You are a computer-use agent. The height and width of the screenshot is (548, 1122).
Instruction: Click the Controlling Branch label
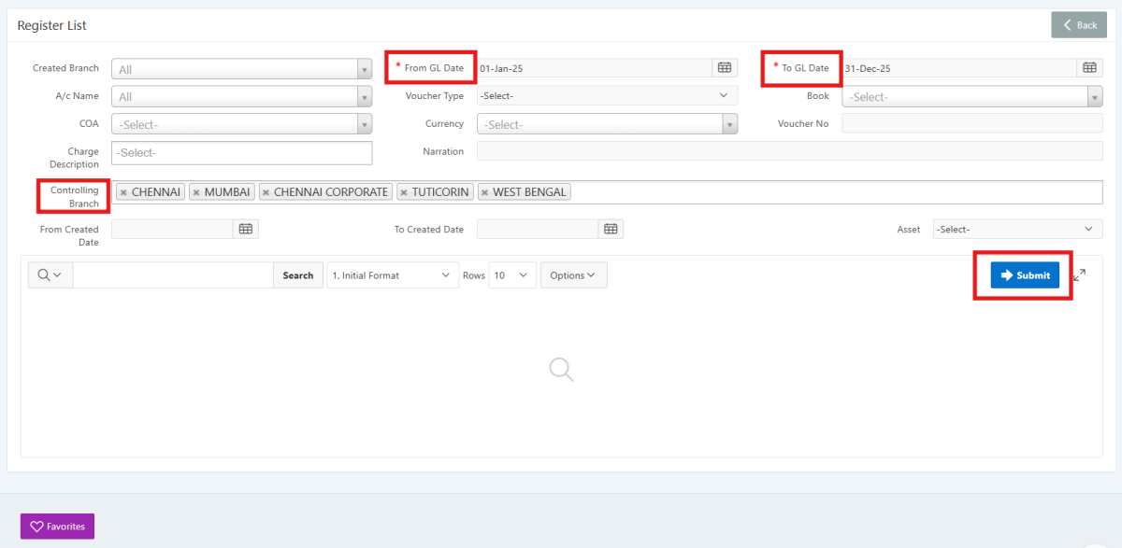pos(75,197)
